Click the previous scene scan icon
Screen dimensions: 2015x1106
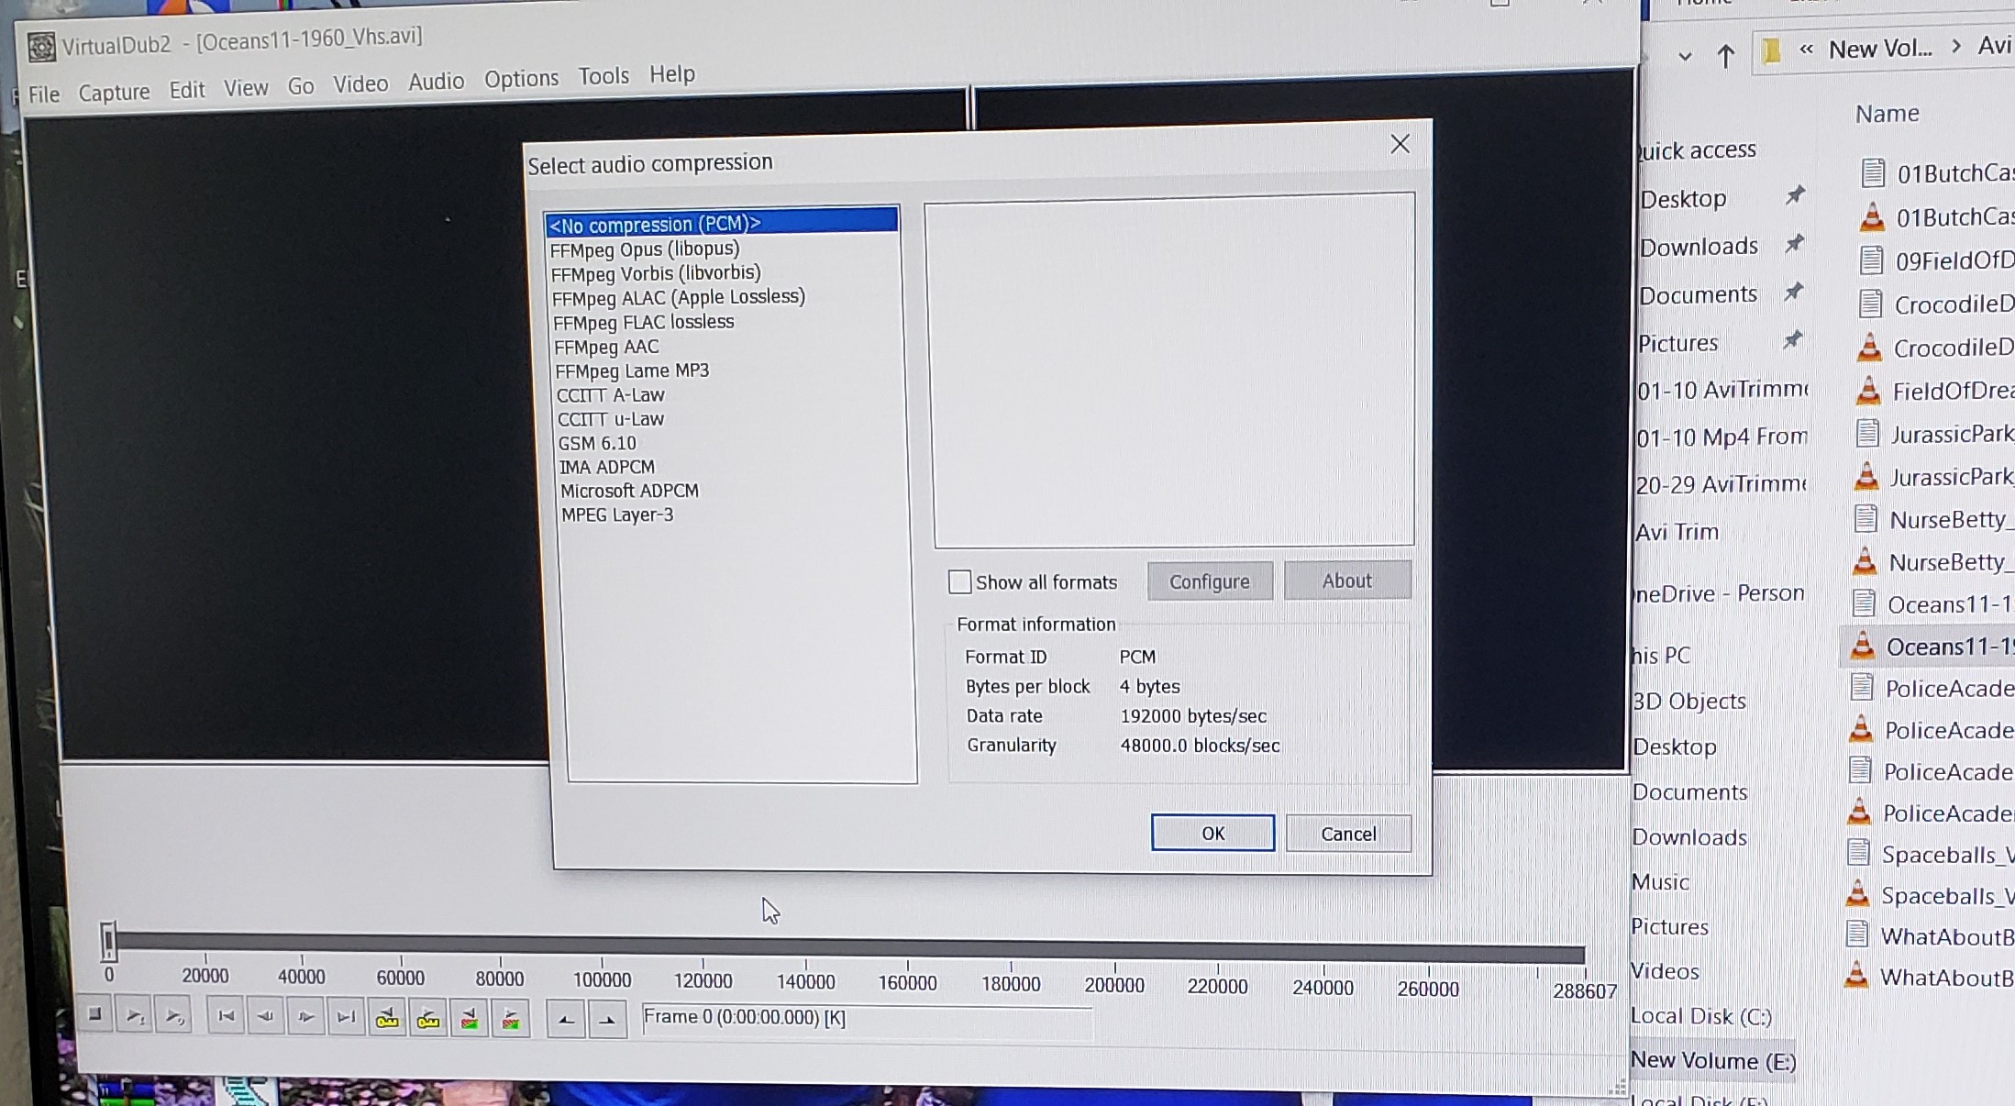click(470, 1019)
